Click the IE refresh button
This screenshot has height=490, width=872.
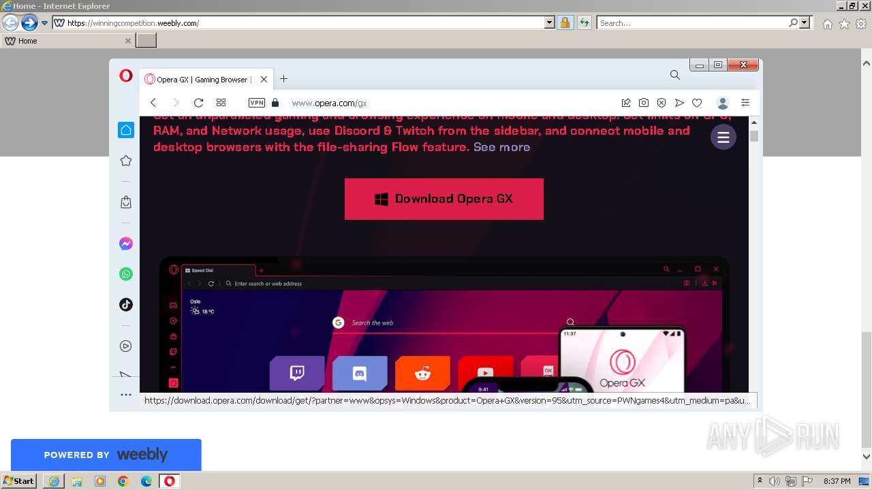(x=584, y=22)
